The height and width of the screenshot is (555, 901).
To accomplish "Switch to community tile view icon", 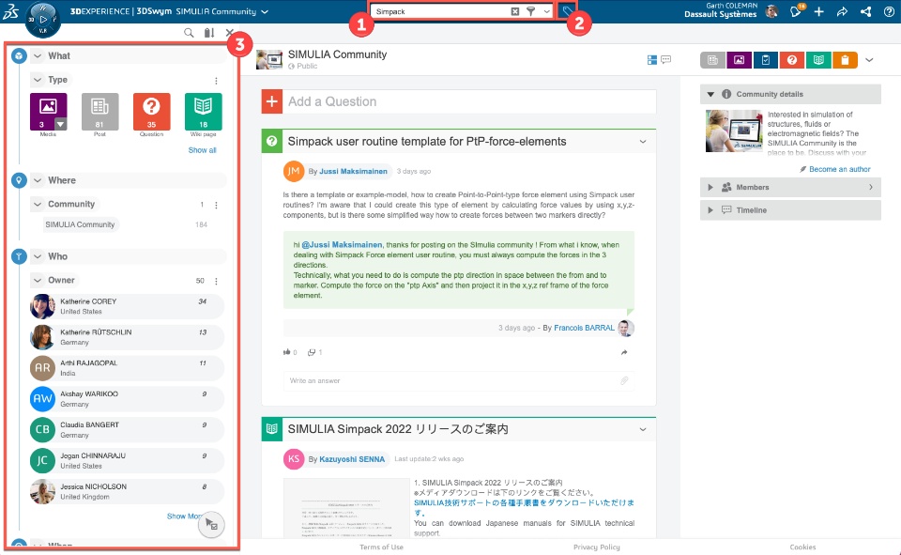I will pos(651,60).
